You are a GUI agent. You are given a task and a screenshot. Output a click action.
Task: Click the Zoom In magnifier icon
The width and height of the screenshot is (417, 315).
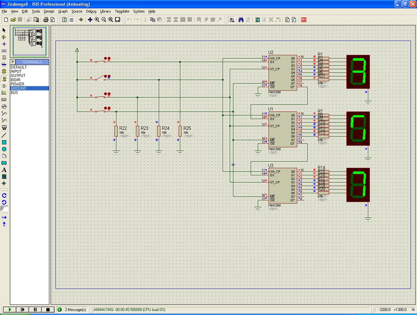pos(97,20)
